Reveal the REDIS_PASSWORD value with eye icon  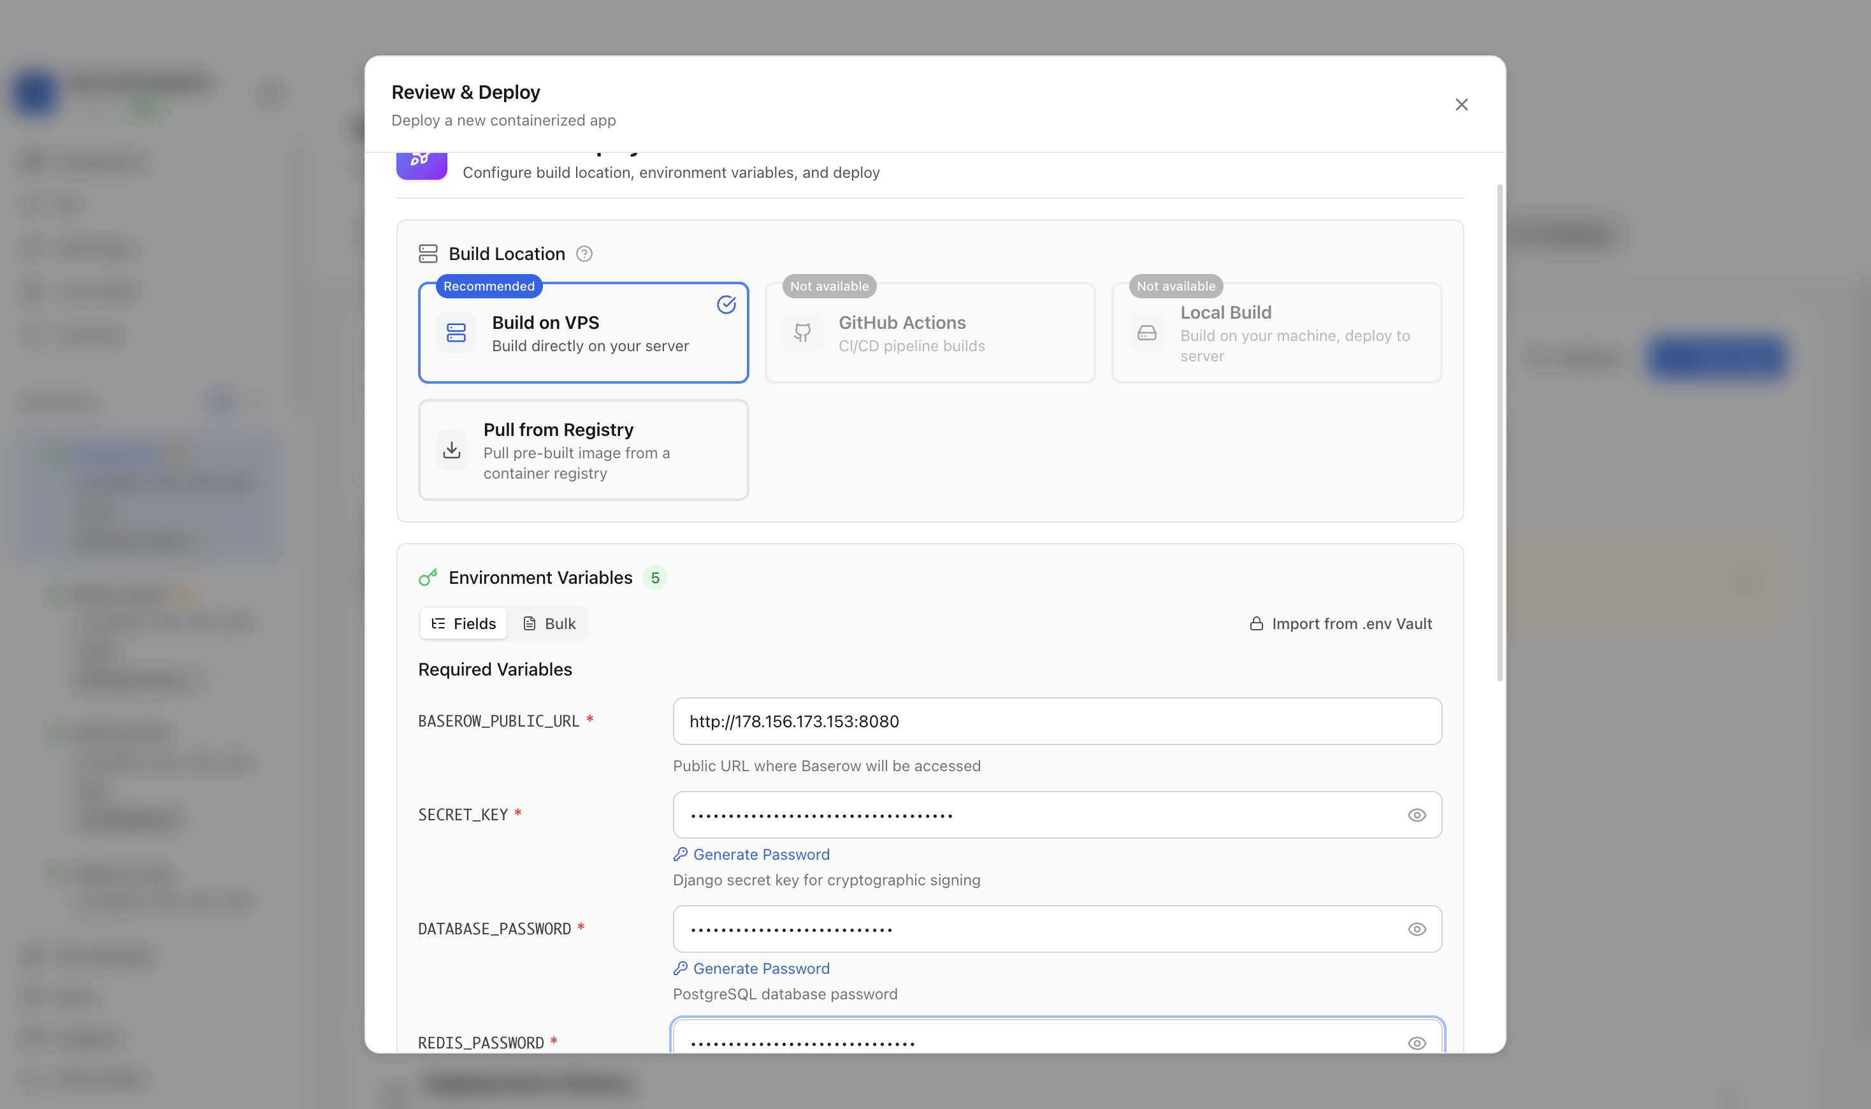click(1417, 1043)
